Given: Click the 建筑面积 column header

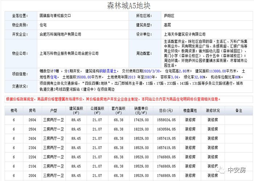Looking at the screenshot, I should 76,111.
